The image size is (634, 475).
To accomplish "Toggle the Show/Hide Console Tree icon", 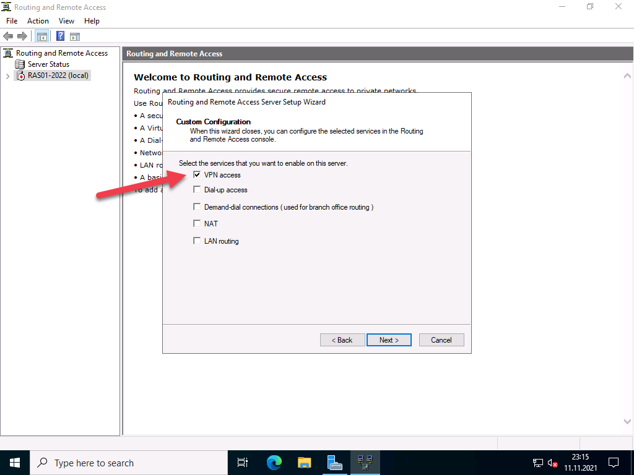I will tap(41, 36).
